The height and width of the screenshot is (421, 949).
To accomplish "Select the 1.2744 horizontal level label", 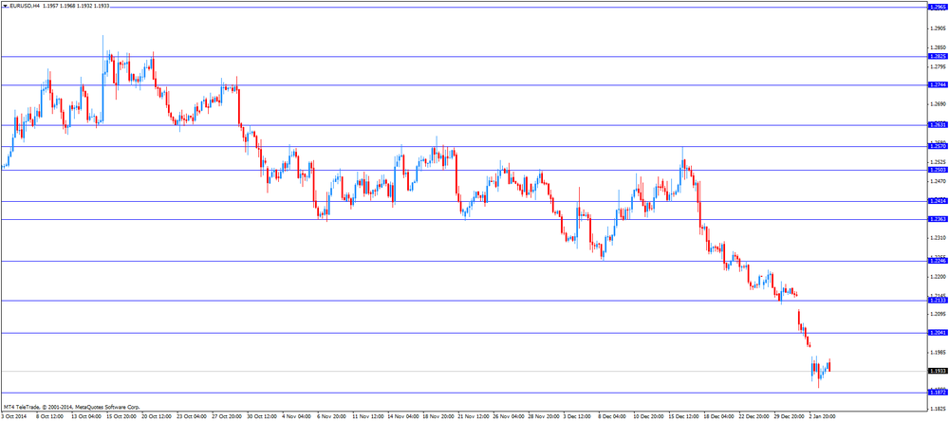I will (x=937, y=84).
